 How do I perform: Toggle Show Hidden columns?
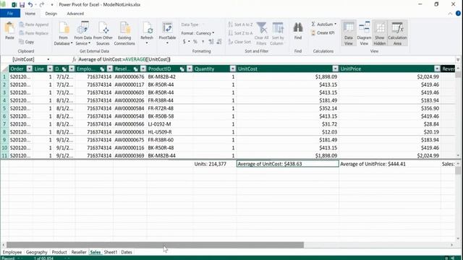tap(379, 33)
